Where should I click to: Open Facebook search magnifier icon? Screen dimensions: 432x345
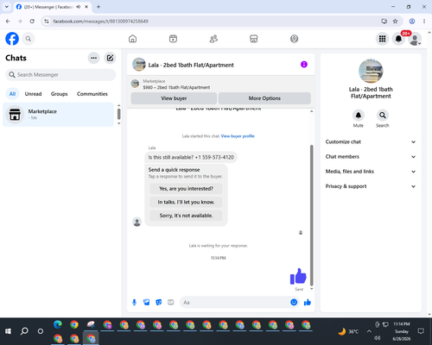[29, 39]
